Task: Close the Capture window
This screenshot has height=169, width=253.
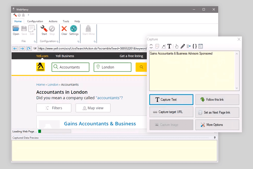Action: pyautogui.click(x=239, y=39)
